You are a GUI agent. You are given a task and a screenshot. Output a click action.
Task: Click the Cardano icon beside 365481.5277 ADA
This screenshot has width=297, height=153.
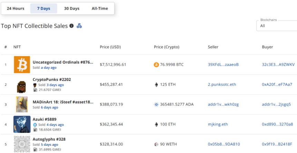coord(156,104)
